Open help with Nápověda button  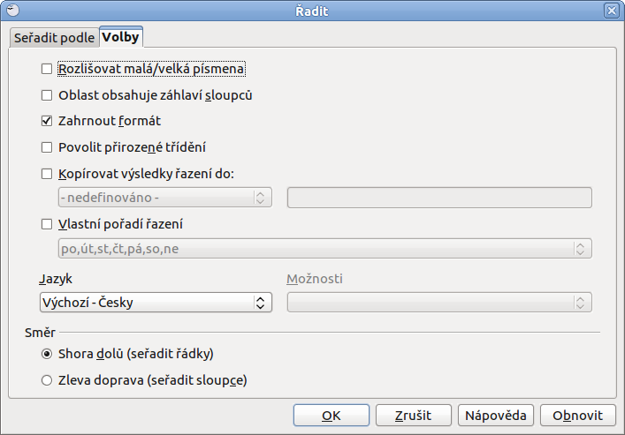point(495,415)
